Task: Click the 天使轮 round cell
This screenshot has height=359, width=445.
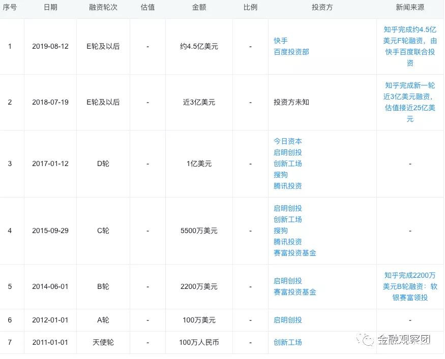Action: pos(103,342)
